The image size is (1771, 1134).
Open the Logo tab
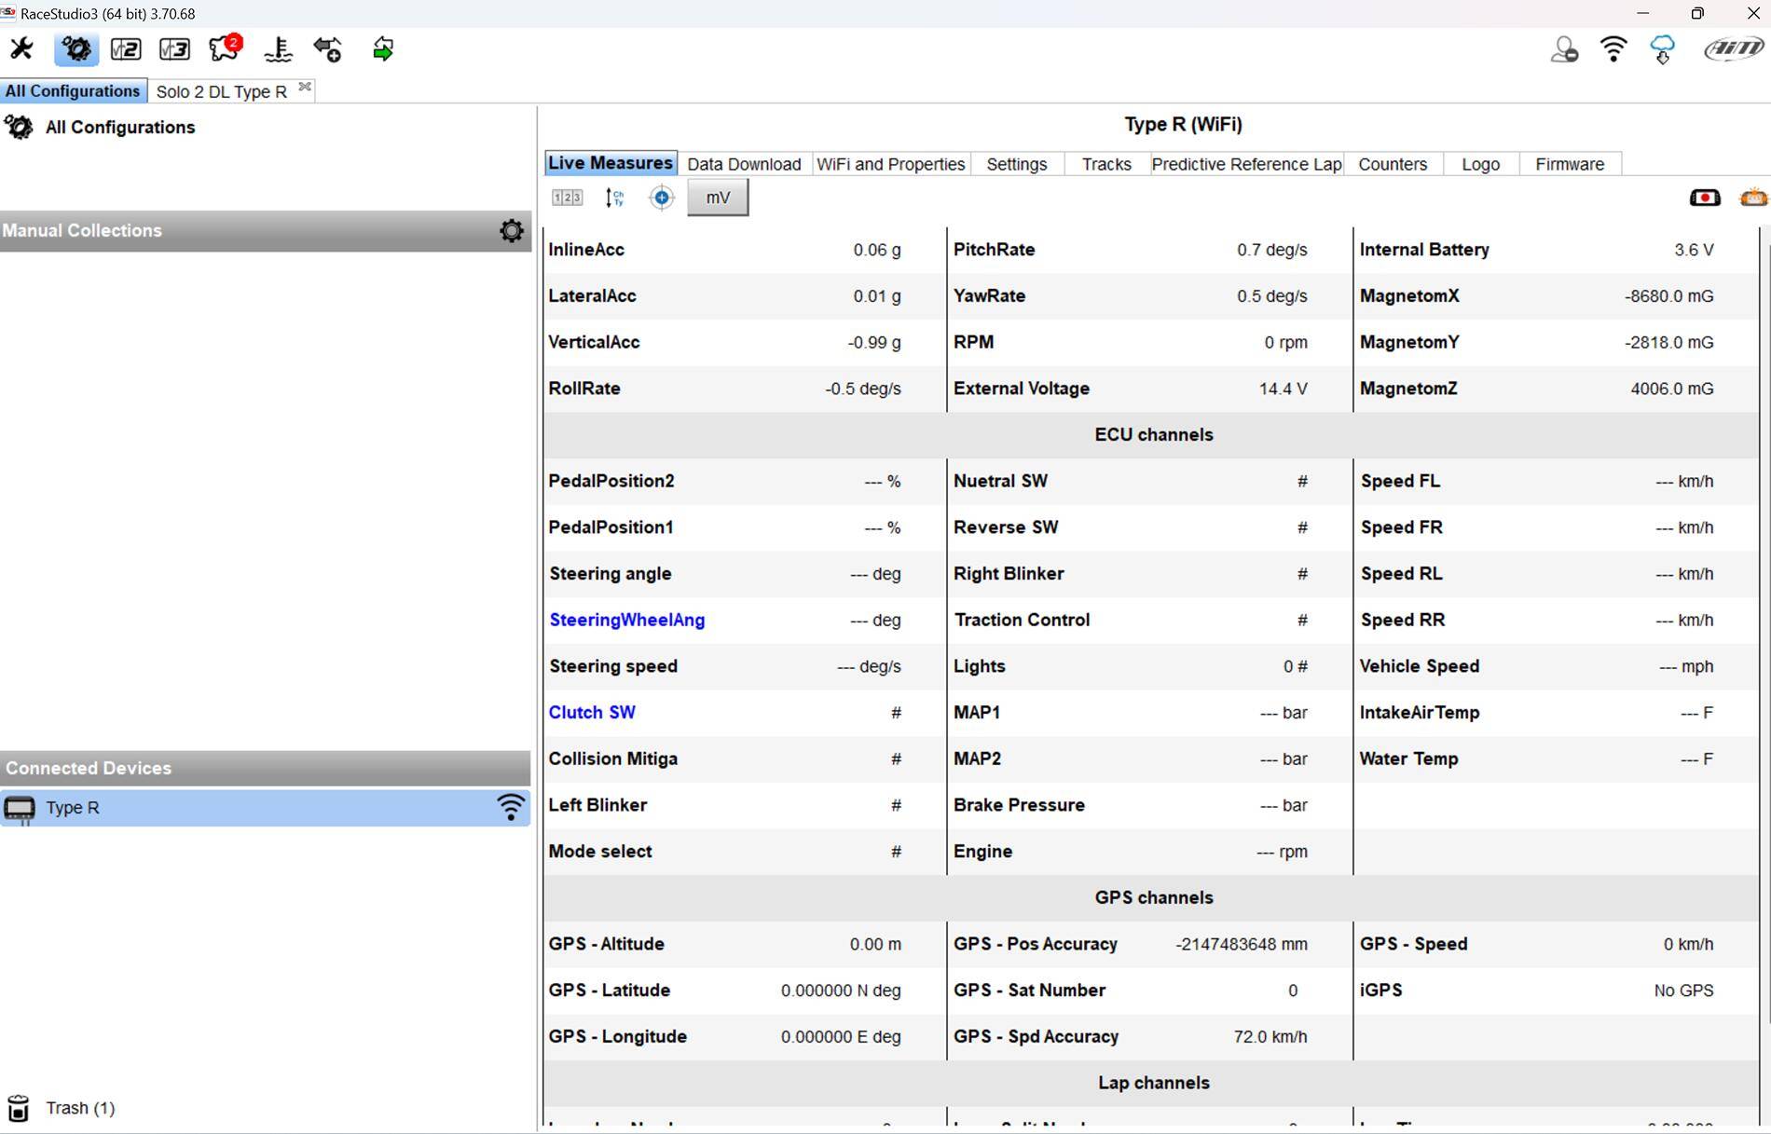coord(1481,164)
